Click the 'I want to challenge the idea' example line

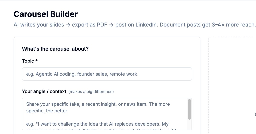(x=97, y=124)
